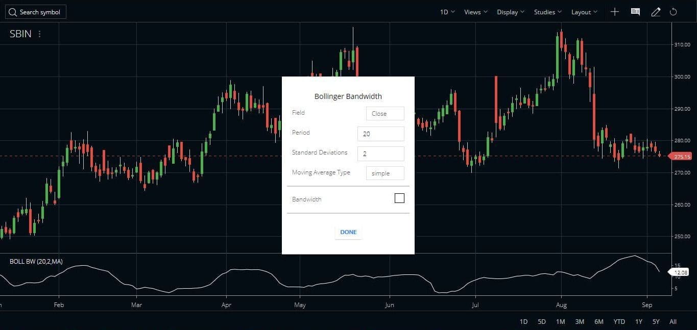Open the Studies menu
Image resolution: width=697 pixels, height=330 pixels.
point(546,11)
